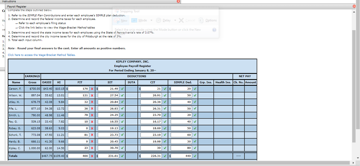Image resolution: width=360 pixels, height=166 pixels.
Task: Click Wilson, W. CIT field showing 26.91
Action: [152, 95]
